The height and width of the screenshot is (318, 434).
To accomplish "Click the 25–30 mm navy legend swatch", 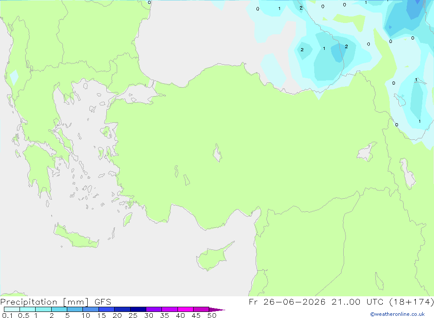I will tap(138, 309).
